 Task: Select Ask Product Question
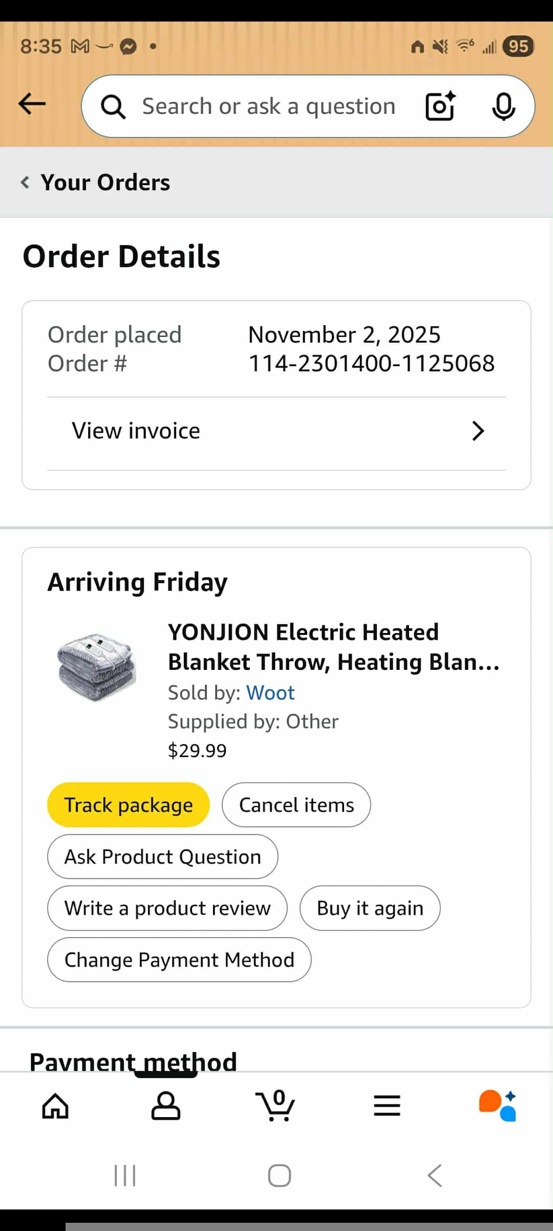(x=163, y=857)
